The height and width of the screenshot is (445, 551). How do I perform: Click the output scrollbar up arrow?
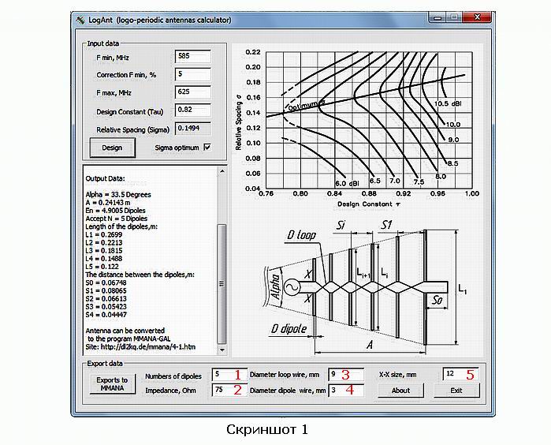[x=222, y=172]
